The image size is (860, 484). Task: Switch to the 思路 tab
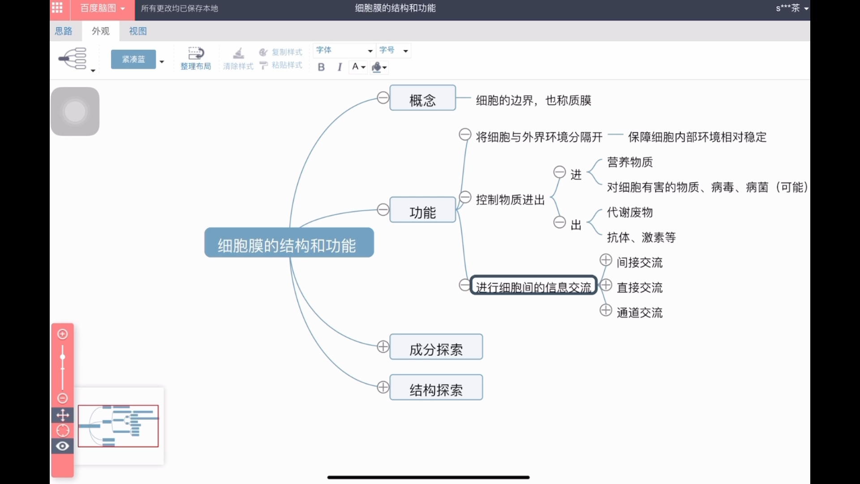pyautogui.click(x=64, y=31)
